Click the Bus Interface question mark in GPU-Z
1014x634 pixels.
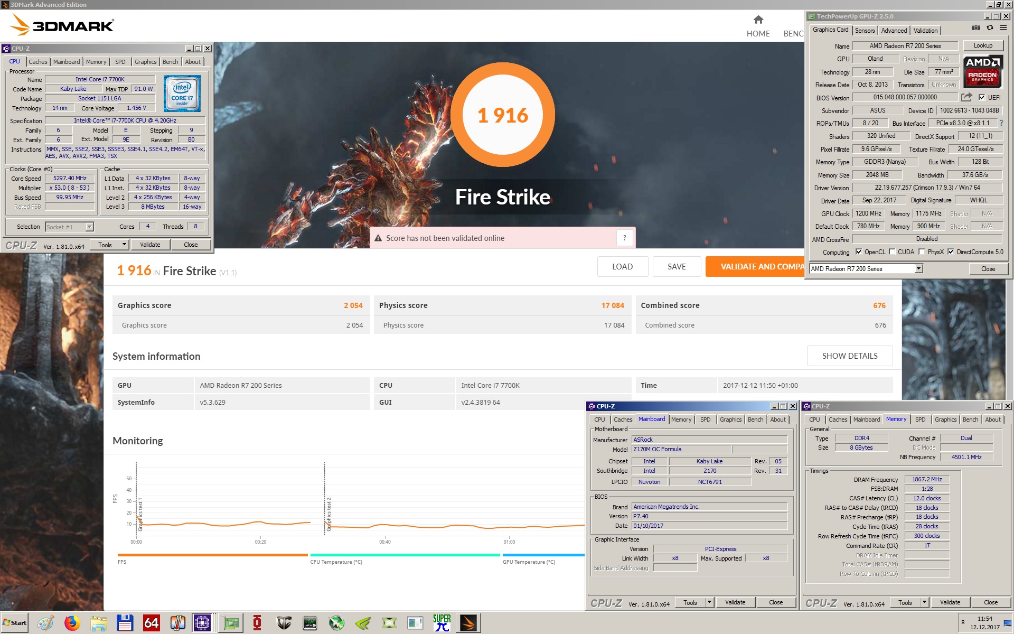click(1001, 123)
